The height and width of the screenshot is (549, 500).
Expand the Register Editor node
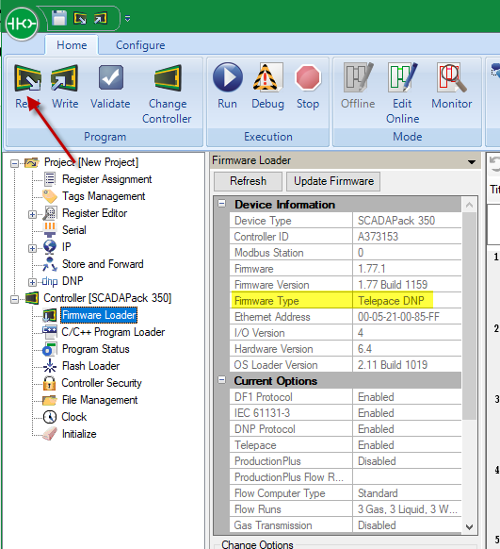[x=32, y=214]
